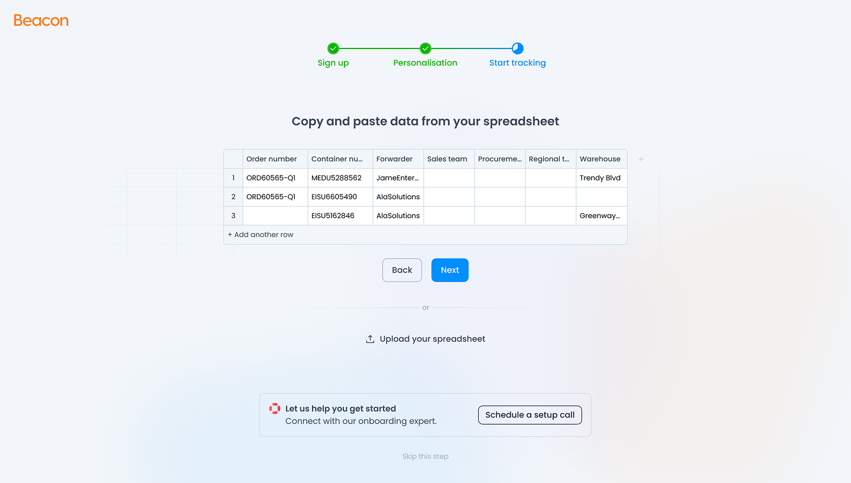Image resolution: width=851 pixels, height=483 pixels.
Task: Click the MEDU5288562 container number cell
Action: tap(340, 178)
